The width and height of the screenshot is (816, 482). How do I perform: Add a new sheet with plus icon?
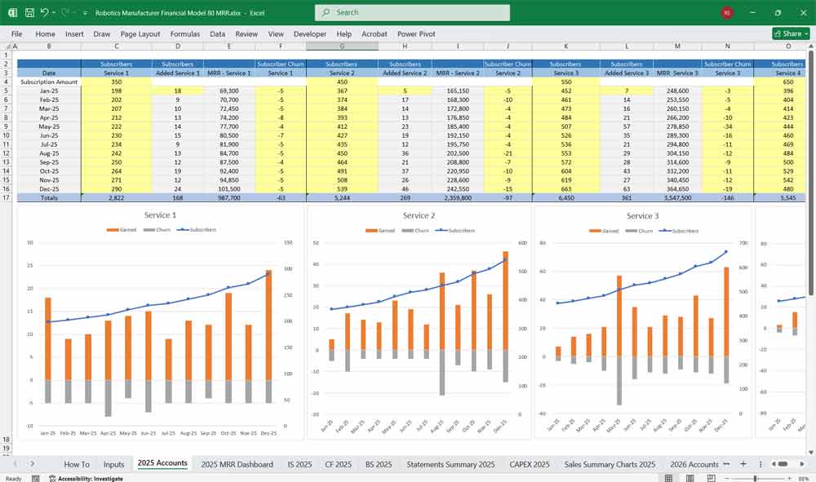point(743,463)
